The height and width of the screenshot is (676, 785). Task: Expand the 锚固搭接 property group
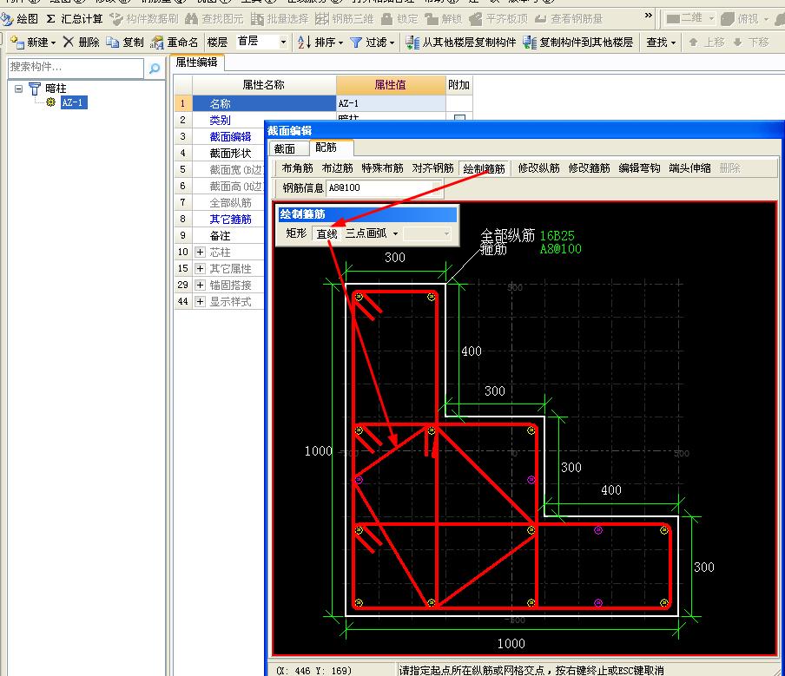[x=200, y=285]
